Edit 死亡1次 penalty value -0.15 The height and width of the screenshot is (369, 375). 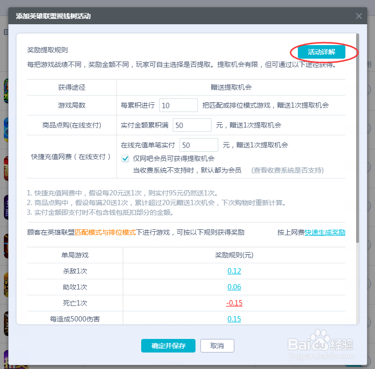[234, 303]
